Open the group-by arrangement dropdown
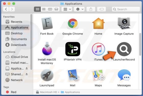143x96 pixels. point(67,9)
